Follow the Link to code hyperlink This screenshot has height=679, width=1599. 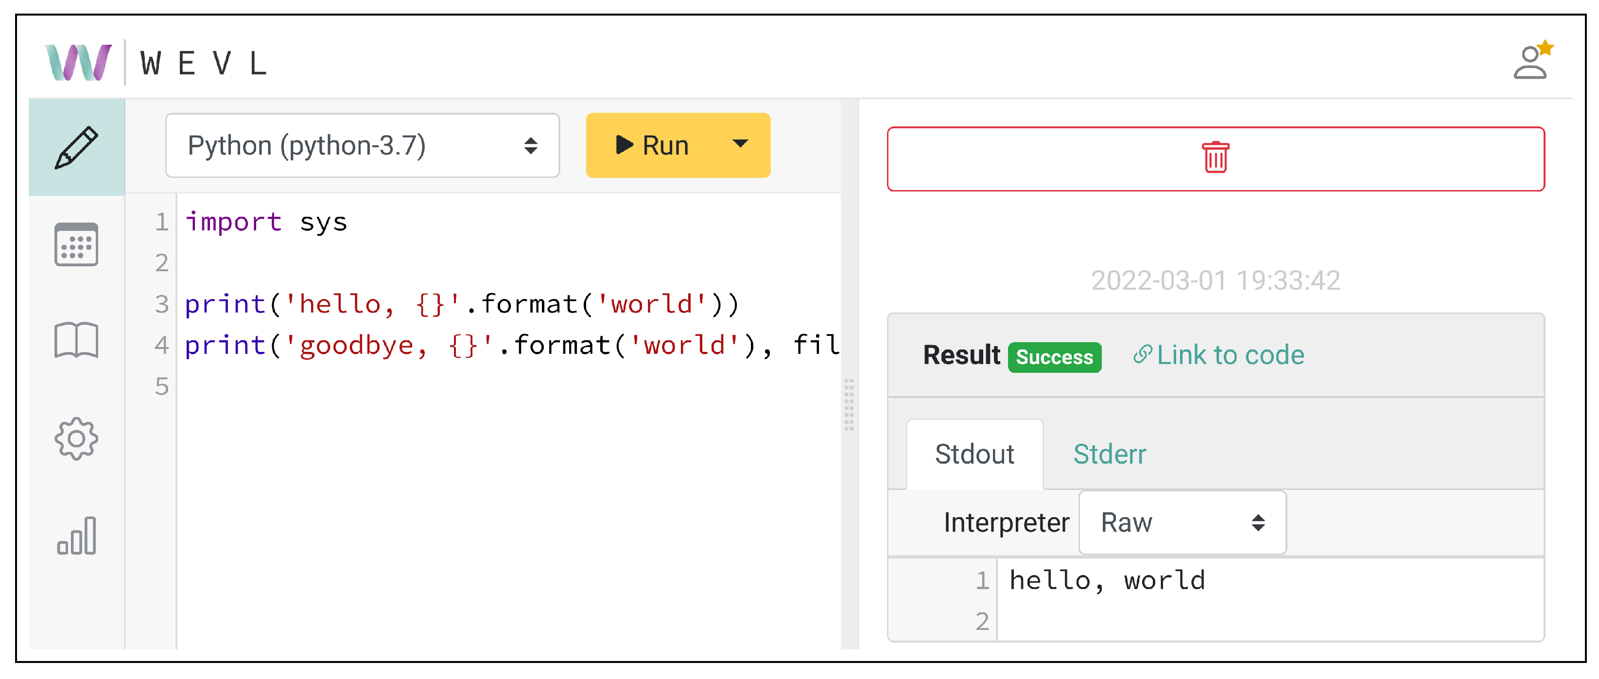click(1218, 355)
